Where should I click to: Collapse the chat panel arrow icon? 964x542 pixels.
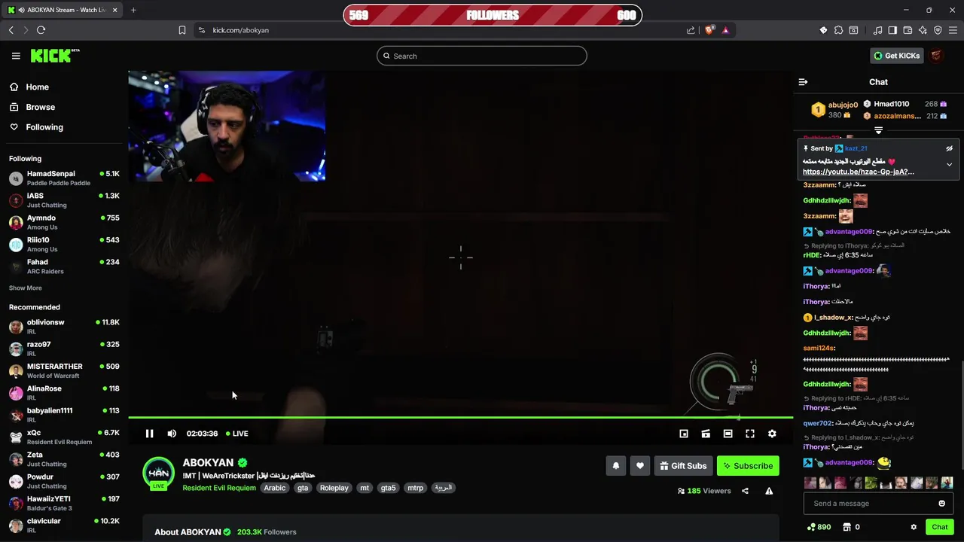(803, 82)
